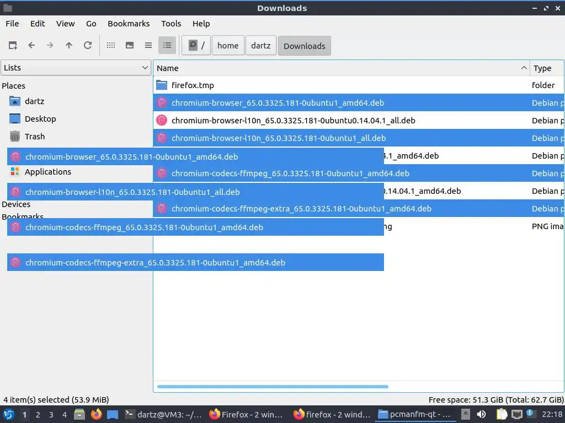565x423 pixels.
Task: Launch file manager from taskbar quick launch
Action: [x=79, y=414]
